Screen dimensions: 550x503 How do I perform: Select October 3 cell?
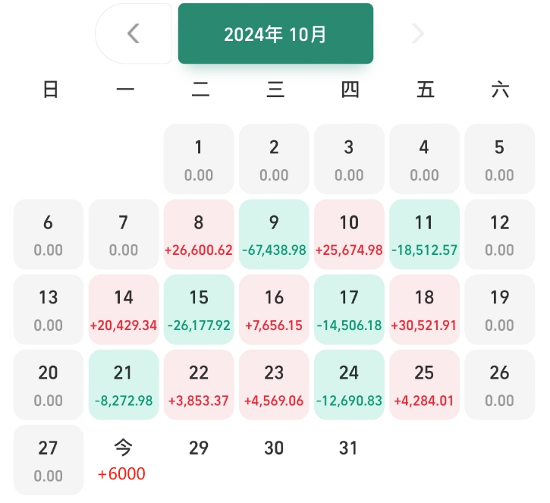pyautogui.click(x=349, y=159)
